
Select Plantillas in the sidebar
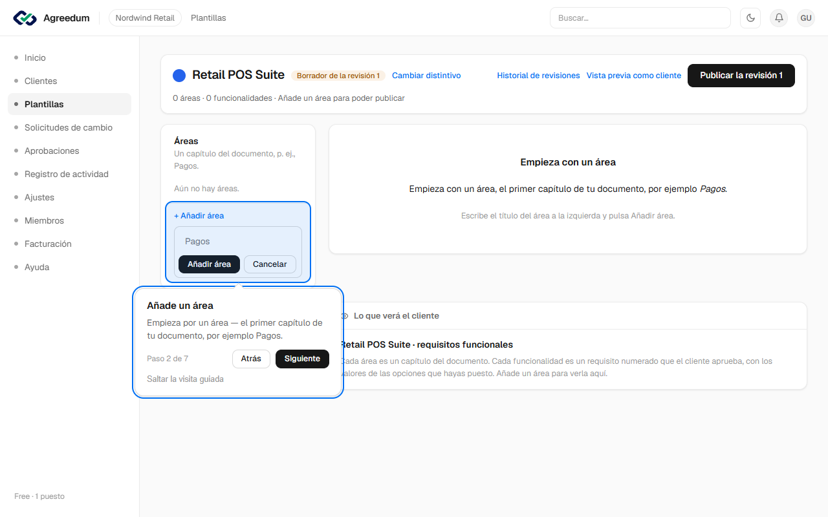click(69, 104)
